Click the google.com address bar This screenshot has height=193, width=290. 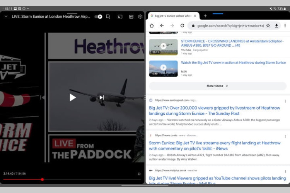click(x=230, y=26)
